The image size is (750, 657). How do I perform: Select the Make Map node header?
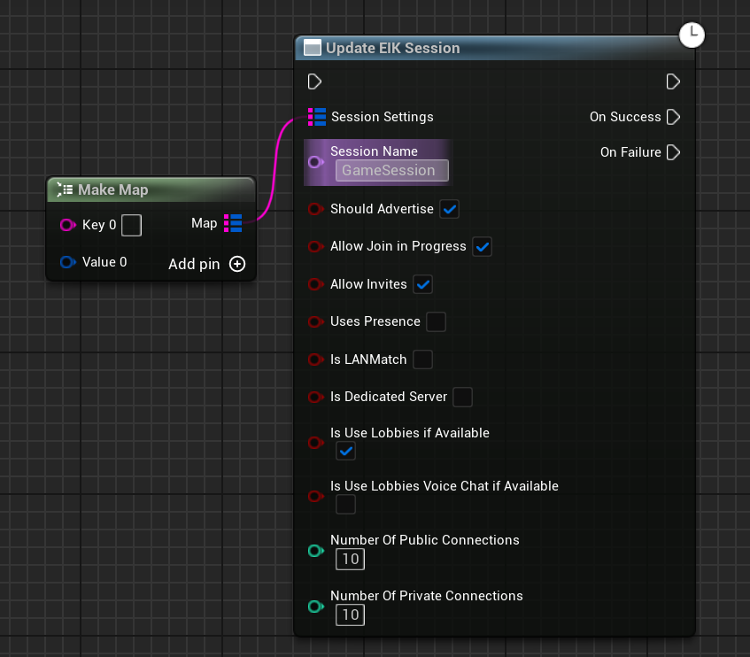(x=113, y=189)
